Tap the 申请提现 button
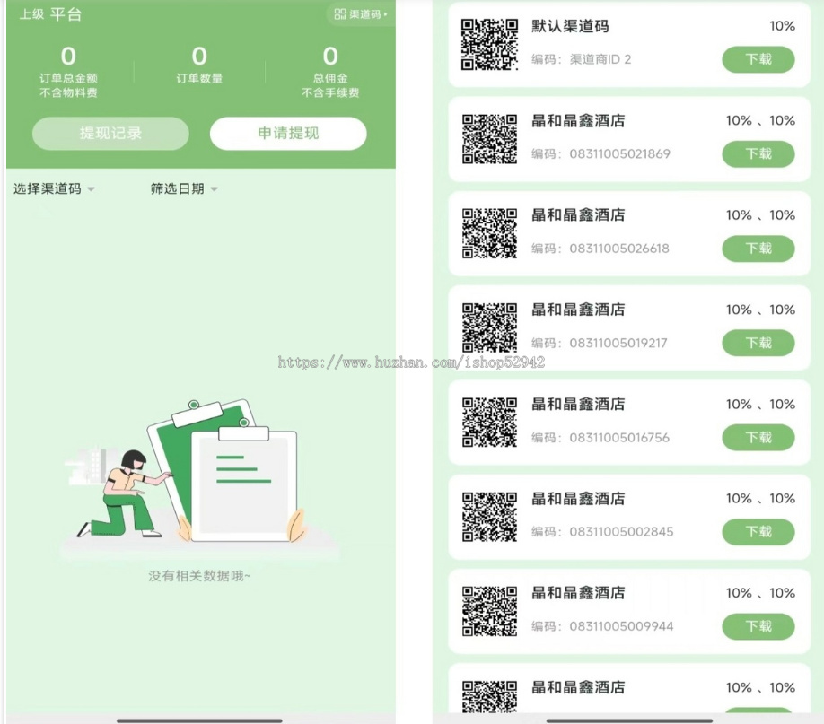Viewport: 824px width, 724px height. coord(288,133)
